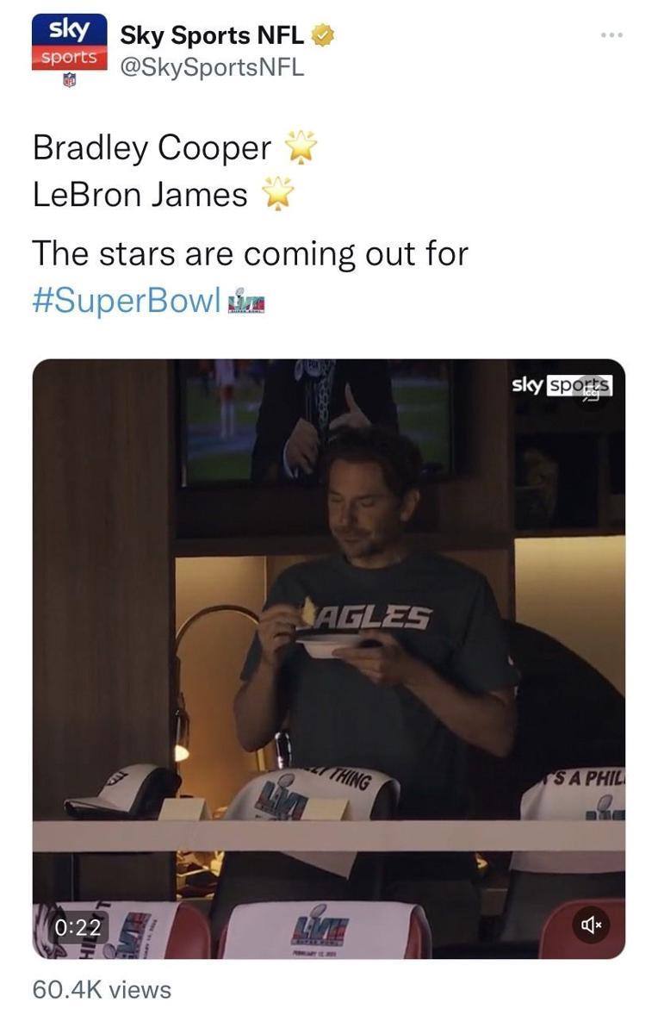658x1034 pixels.
Task: Click the 0:22 video duration badge
Action: pyautogui.click(x=78, y=927)
